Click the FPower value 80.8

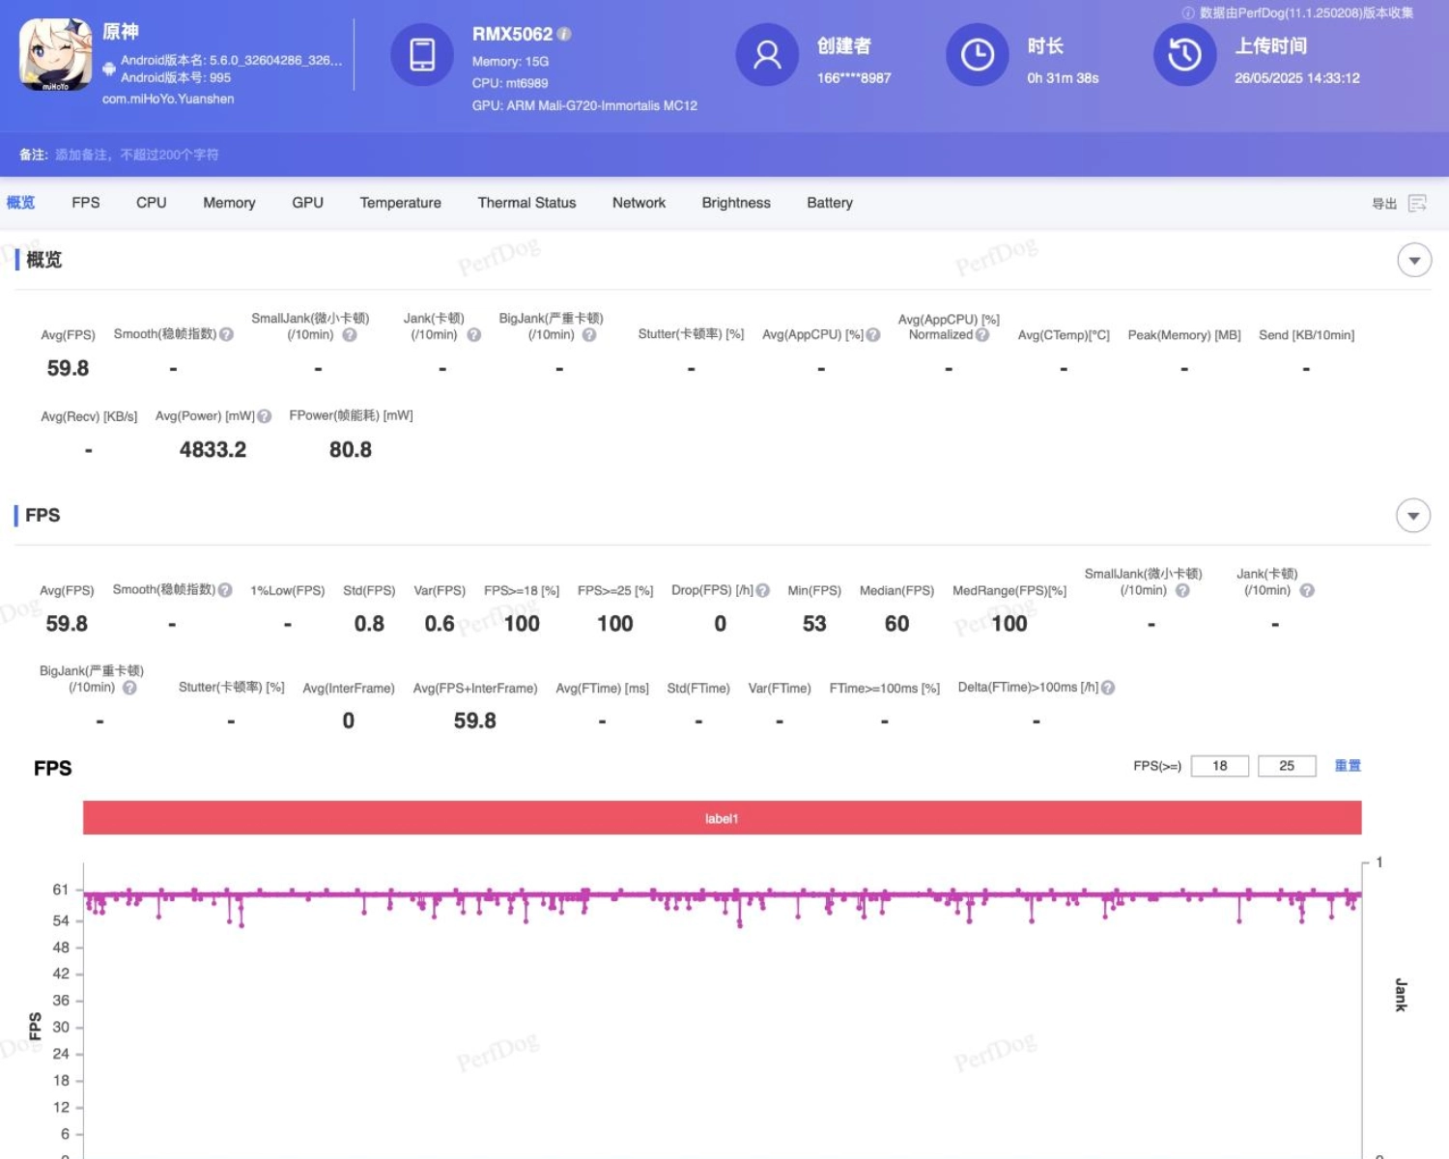351,450
